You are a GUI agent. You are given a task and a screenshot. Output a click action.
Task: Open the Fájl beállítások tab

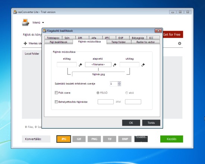click(x=59, y=42)
